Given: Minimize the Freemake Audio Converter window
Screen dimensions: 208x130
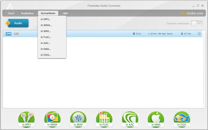Looking at the screenshot, I should point(193,6).
